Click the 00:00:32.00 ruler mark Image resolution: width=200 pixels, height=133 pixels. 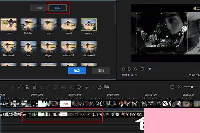click(x=75, y=95)
